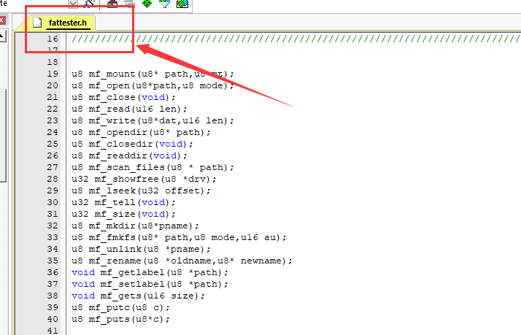
Task: Click the mf_read(u16 len) line
Action: pyautogui.click(x=129, y=109)
